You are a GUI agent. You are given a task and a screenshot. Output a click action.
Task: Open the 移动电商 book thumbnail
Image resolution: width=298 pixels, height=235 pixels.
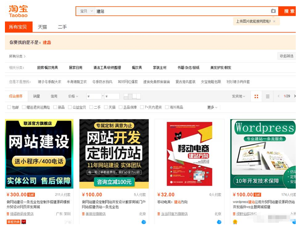190,154
